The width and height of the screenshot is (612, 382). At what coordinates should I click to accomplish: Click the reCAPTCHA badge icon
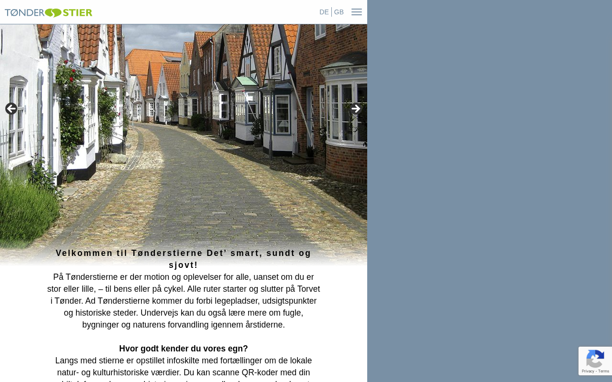coord(595,359)
